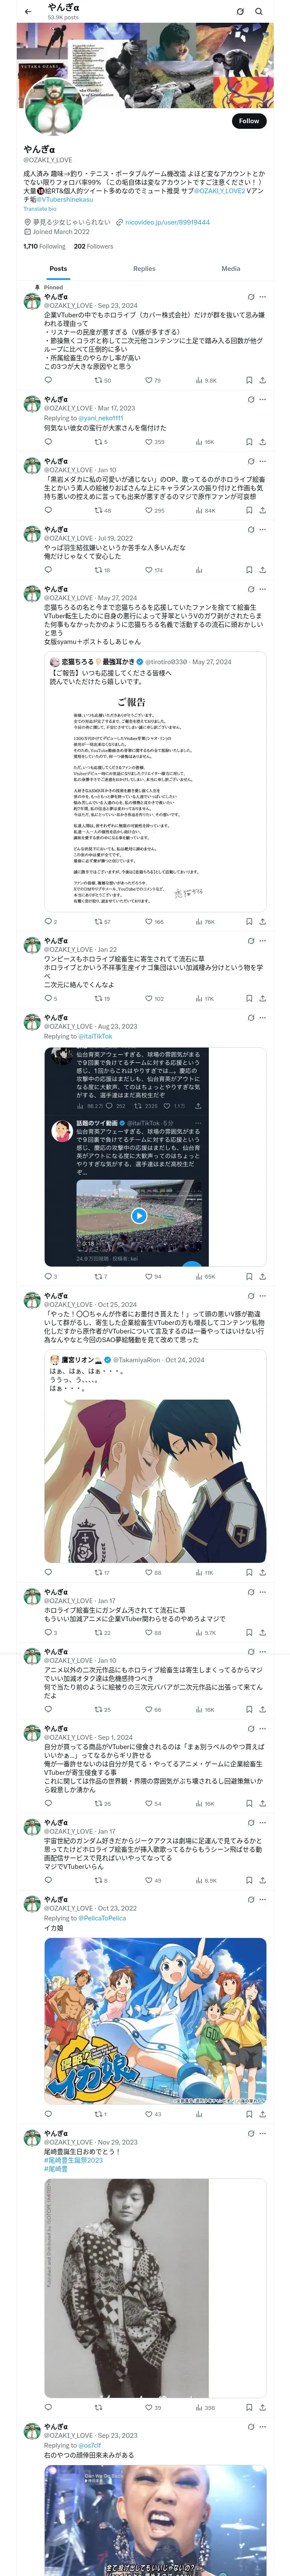Open more options on Jan 22 post
290x2576 pixels.
click(x=263, y=940)
